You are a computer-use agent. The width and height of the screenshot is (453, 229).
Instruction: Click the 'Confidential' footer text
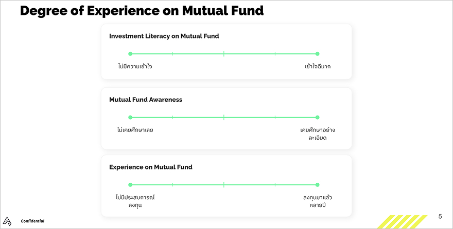tap(32, 221)
